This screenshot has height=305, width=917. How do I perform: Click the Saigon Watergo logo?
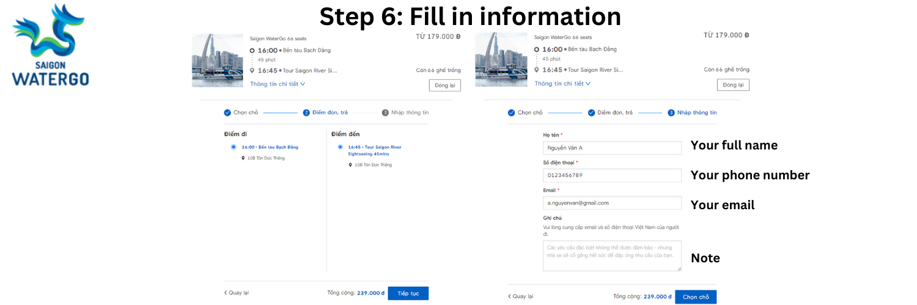click(x=50, y=46)
